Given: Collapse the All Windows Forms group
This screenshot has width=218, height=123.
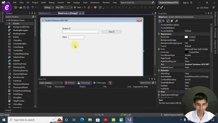Looking at the screenshot, I should click(x=7, y=20).
